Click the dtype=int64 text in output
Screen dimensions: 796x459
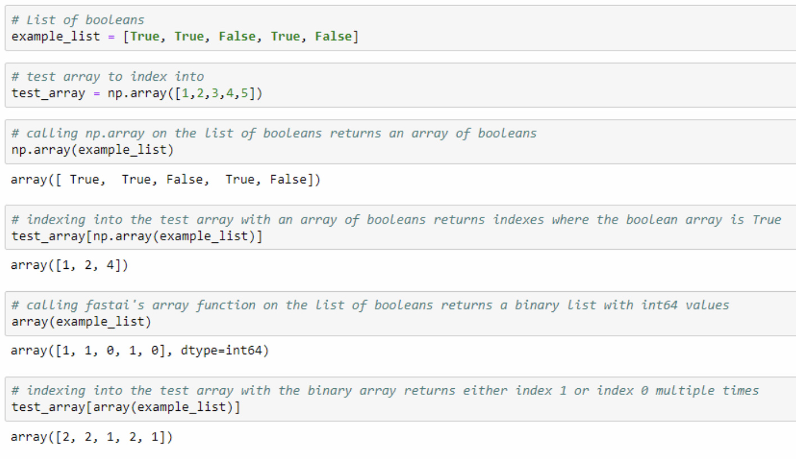224,351
